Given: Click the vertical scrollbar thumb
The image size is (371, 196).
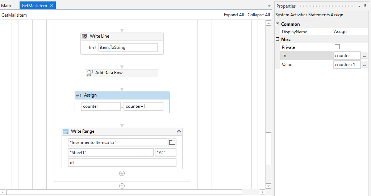Looking at the screenshot, I should coord(268,148).
